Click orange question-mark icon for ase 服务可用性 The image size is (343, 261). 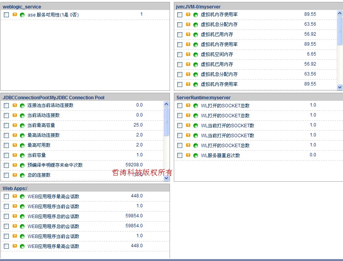[15, 15]
